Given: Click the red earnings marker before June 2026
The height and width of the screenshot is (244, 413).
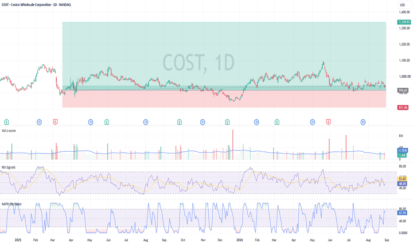Looking at the screenshot, I should [328, 122].
